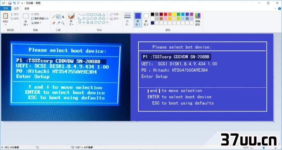The height and width of the screenshot is (150, 282).
Task: Select the Text tool
Action: (x=63, y=17)
